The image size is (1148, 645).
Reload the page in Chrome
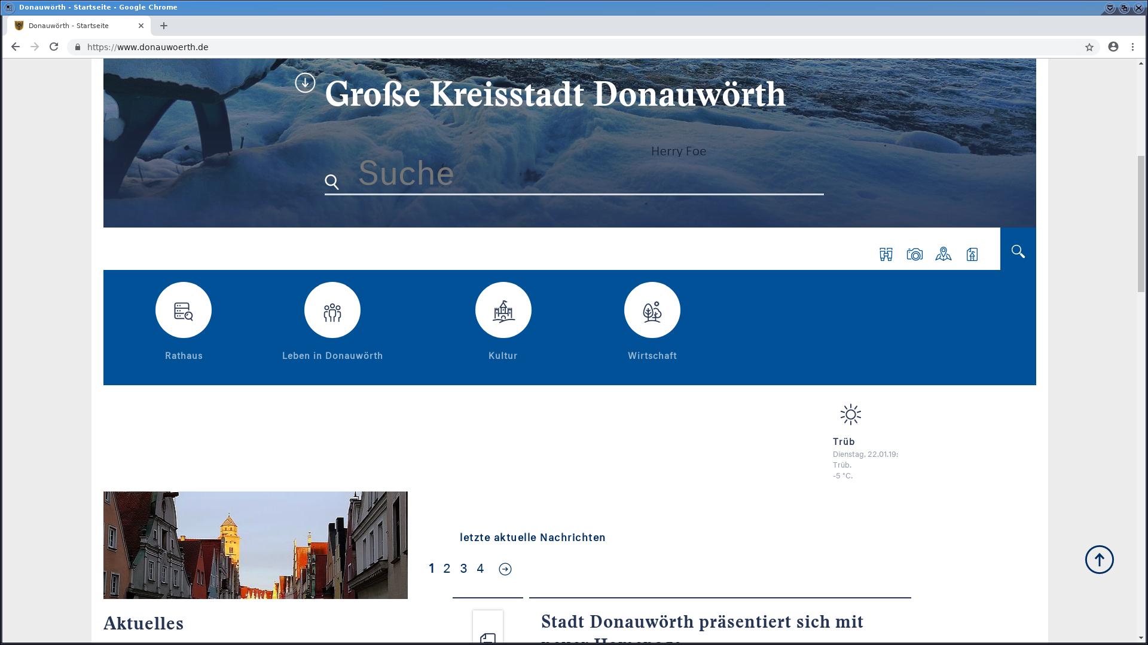[x=54, y=47]
